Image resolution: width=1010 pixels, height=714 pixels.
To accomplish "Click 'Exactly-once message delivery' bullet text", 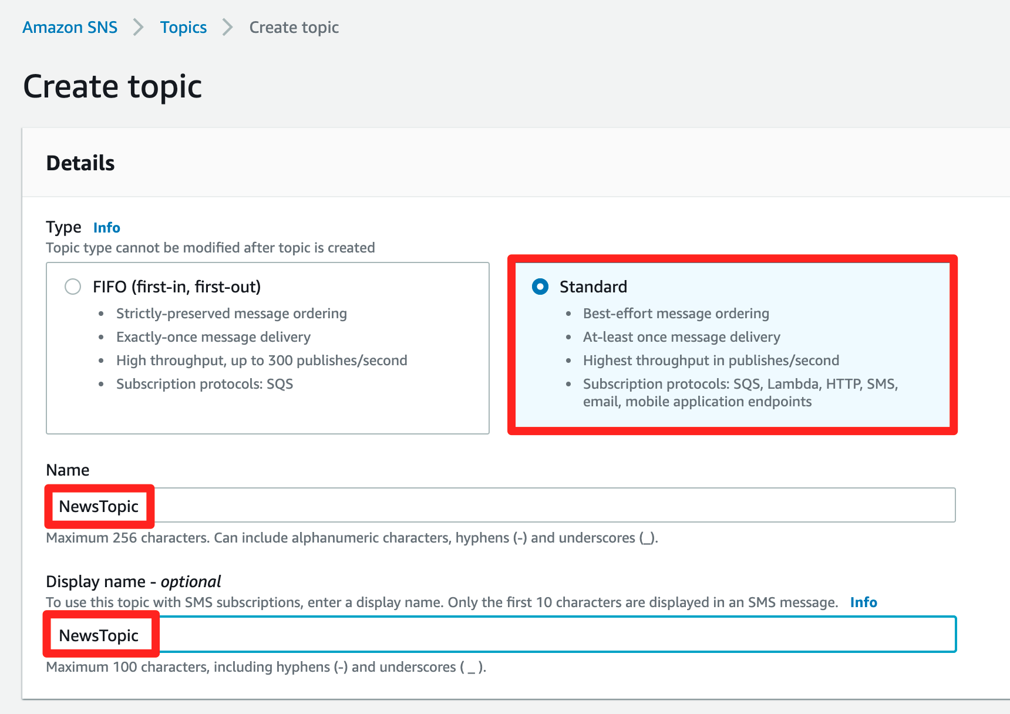I will tap(213, 337).
